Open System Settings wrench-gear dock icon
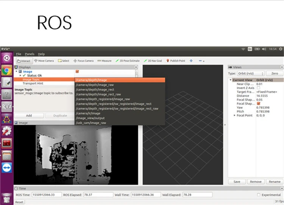This screenshot has width=284, height=205. (x=7, y=131)
